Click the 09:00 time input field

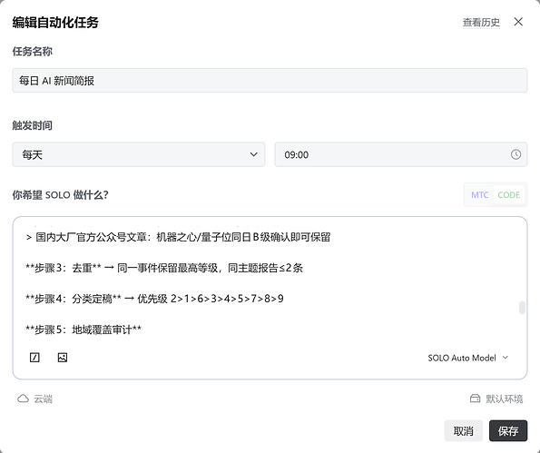(x=401, y=154)
